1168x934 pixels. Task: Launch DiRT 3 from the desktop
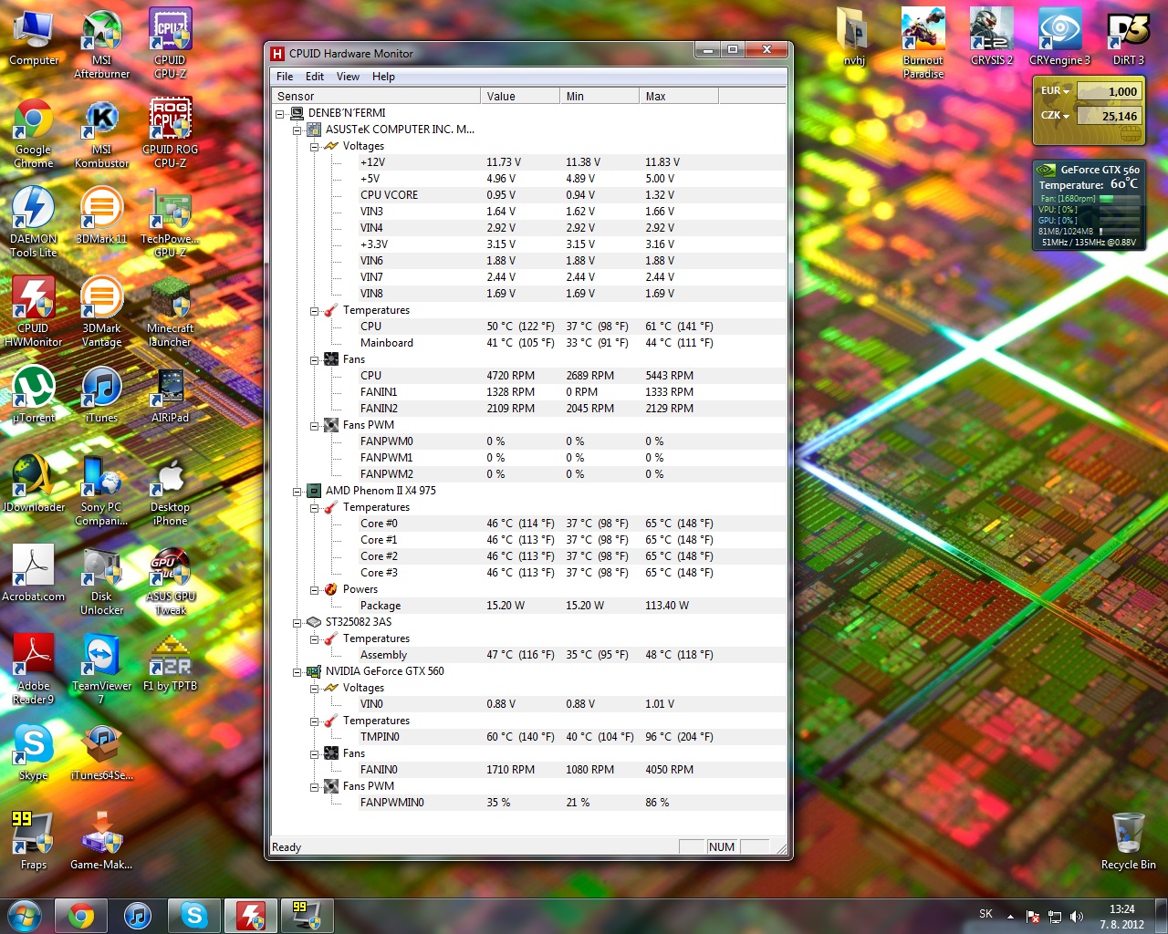1128,37
